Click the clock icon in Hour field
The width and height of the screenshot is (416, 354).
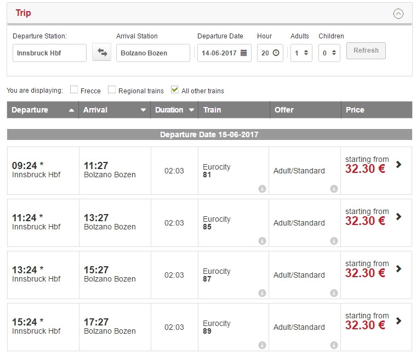coord(276,53)
